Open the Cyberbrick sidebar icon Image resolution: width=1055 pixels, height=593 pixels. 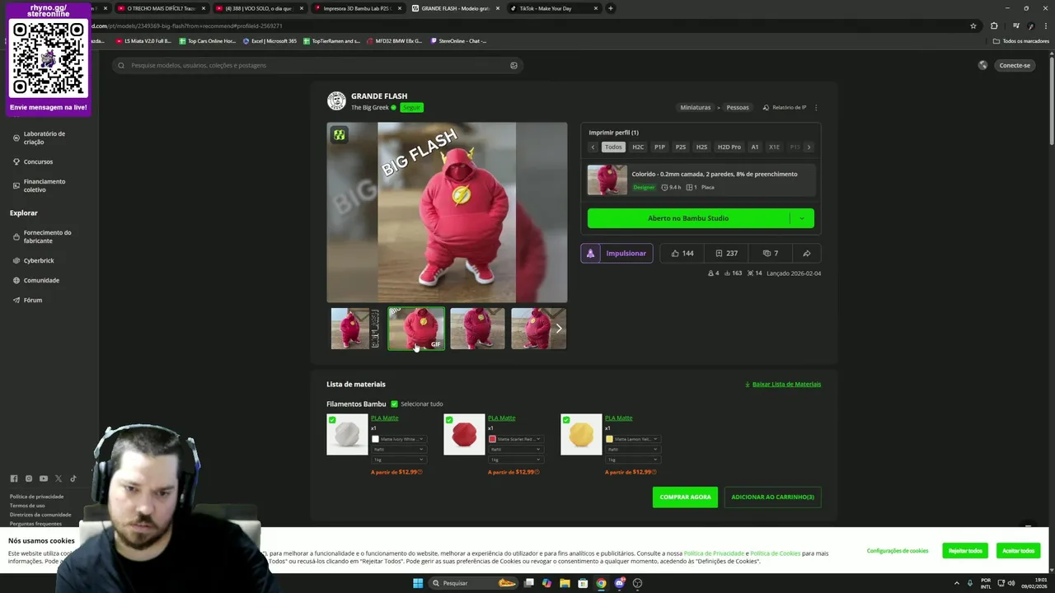[x=16, y=260]
